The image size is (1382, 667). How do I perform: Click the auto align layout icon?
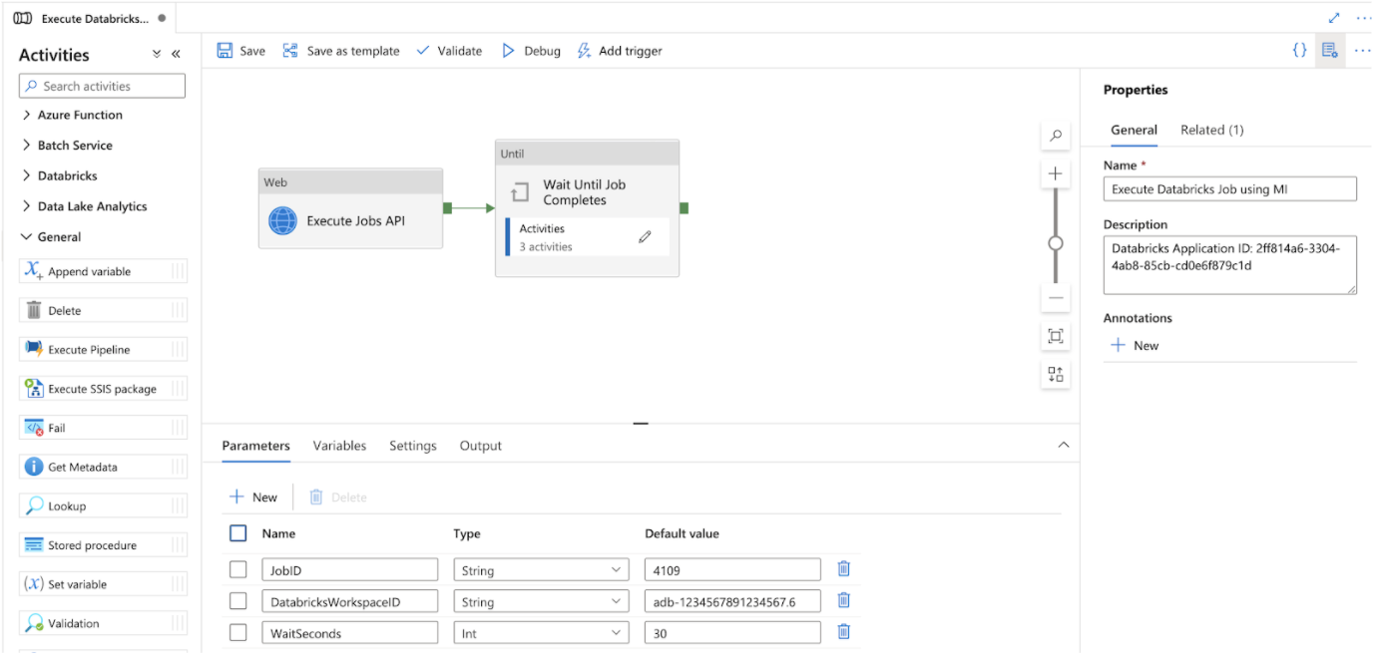1056,375
